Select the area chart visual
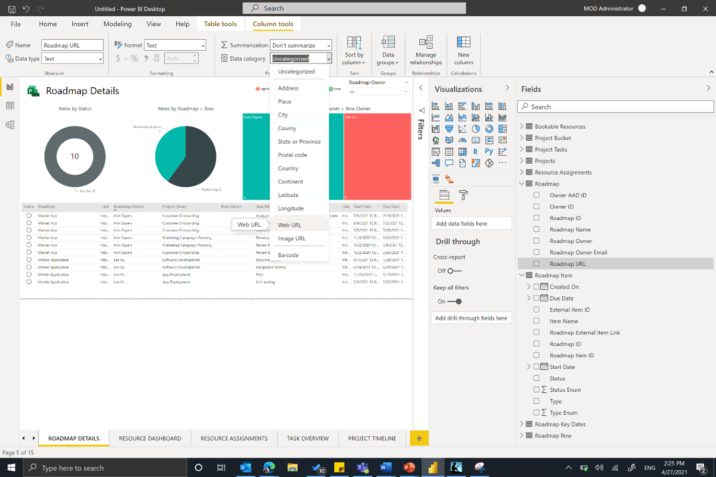 click(449, 117)
